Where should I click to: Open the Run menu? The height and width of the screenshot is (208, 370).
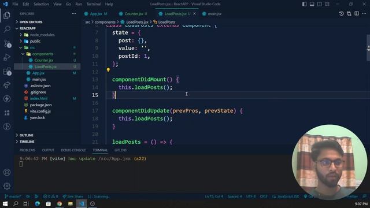79,4
